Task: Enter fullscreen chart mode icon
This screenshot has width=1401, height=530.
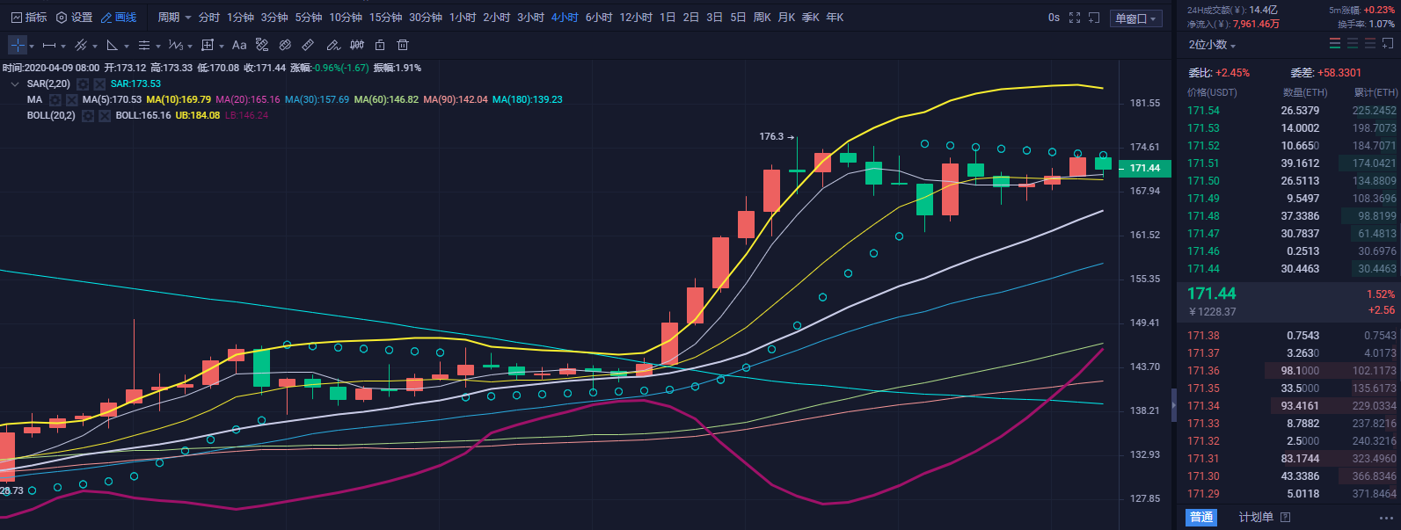Action: pos(1075,18)
